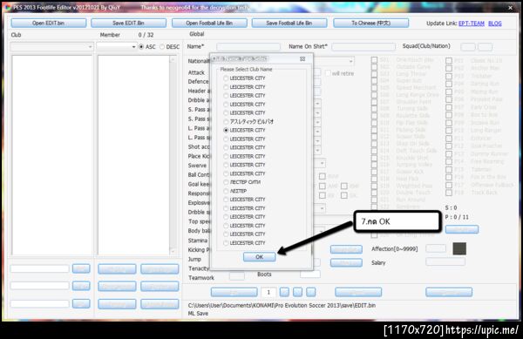The height and width of the screenshot is (339, 523).
Task: Enable S05 Speed Merchant skill checkbox
Action: (x=374, y=88)
